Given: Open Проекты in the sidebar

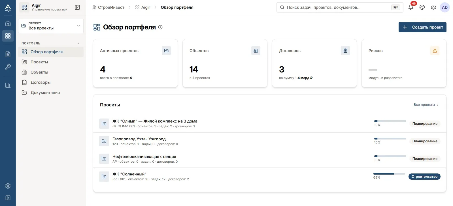Looking at the screenshot, I should coord(51,62).
